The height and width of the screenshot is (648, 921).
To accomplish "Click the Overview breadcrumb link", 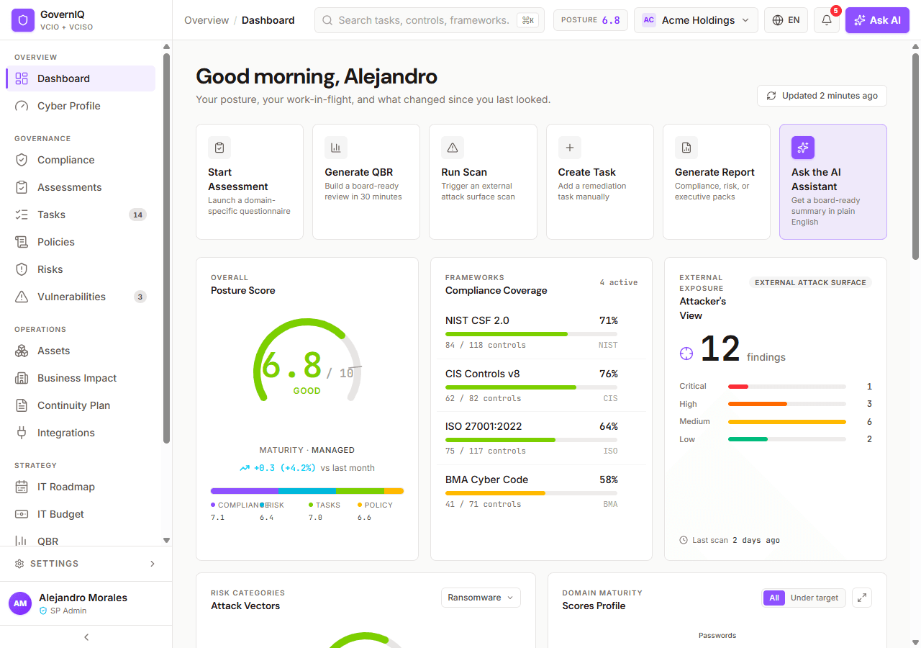I will click(x=207, y=20).
